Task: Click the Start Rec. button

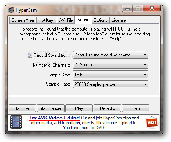Action: click(x=22, y=108)
